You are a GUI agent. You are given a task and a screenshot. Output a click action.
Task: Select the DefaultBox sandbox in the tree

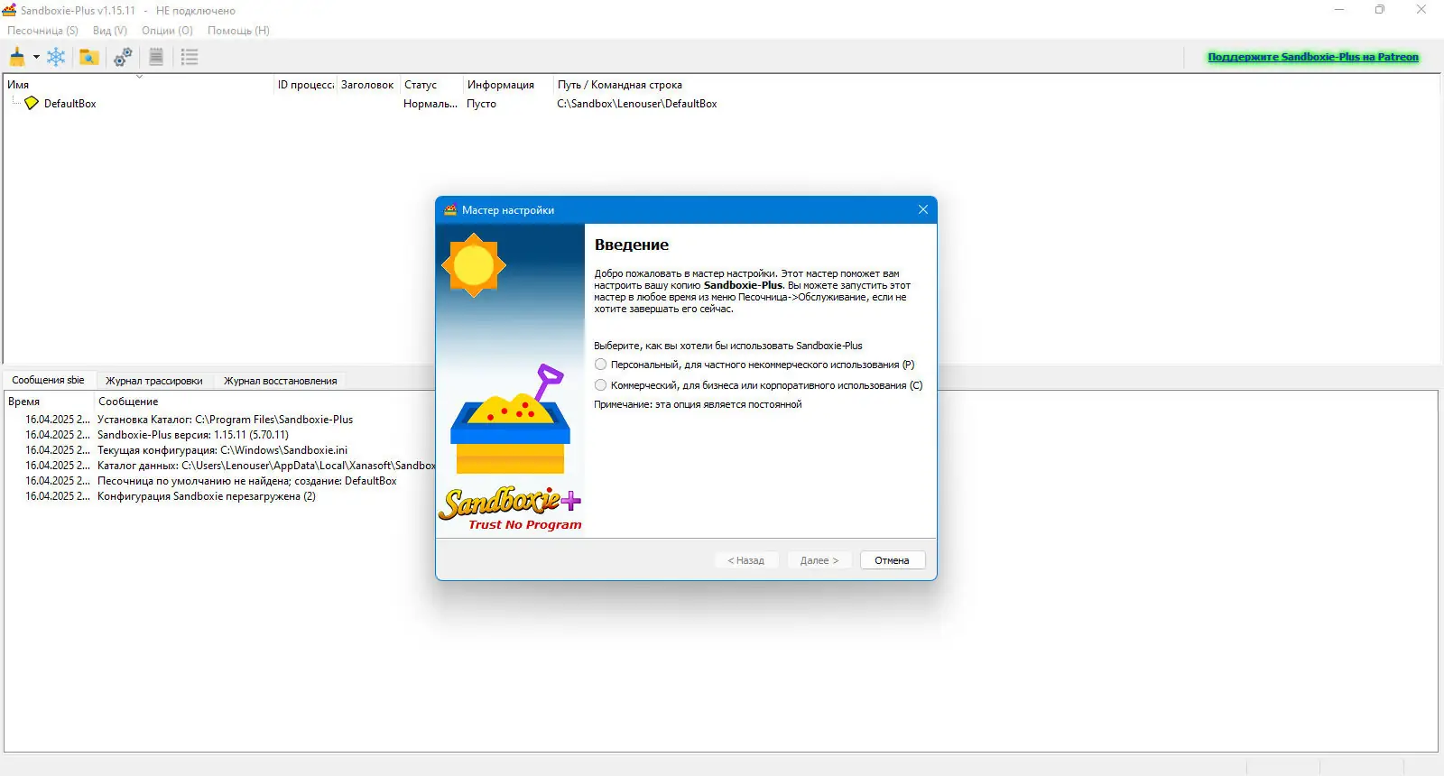point(69,104)
